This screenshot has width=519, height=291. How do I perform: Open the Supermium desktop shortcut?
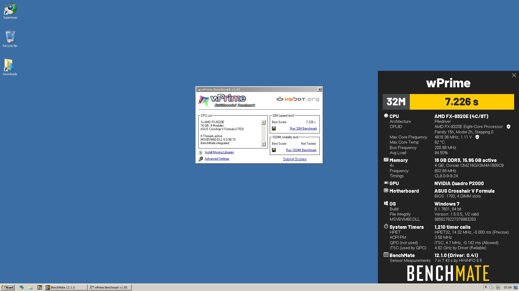coord(10,11)
